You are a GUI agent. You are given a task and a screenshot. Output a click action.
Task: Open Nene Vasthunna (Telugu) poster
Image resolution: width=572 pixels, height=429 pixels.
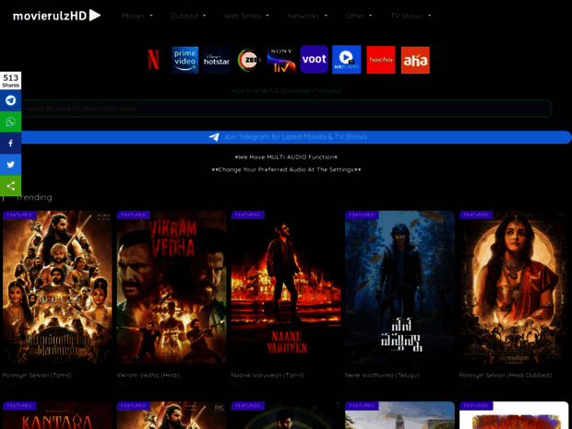click(399, 287)
